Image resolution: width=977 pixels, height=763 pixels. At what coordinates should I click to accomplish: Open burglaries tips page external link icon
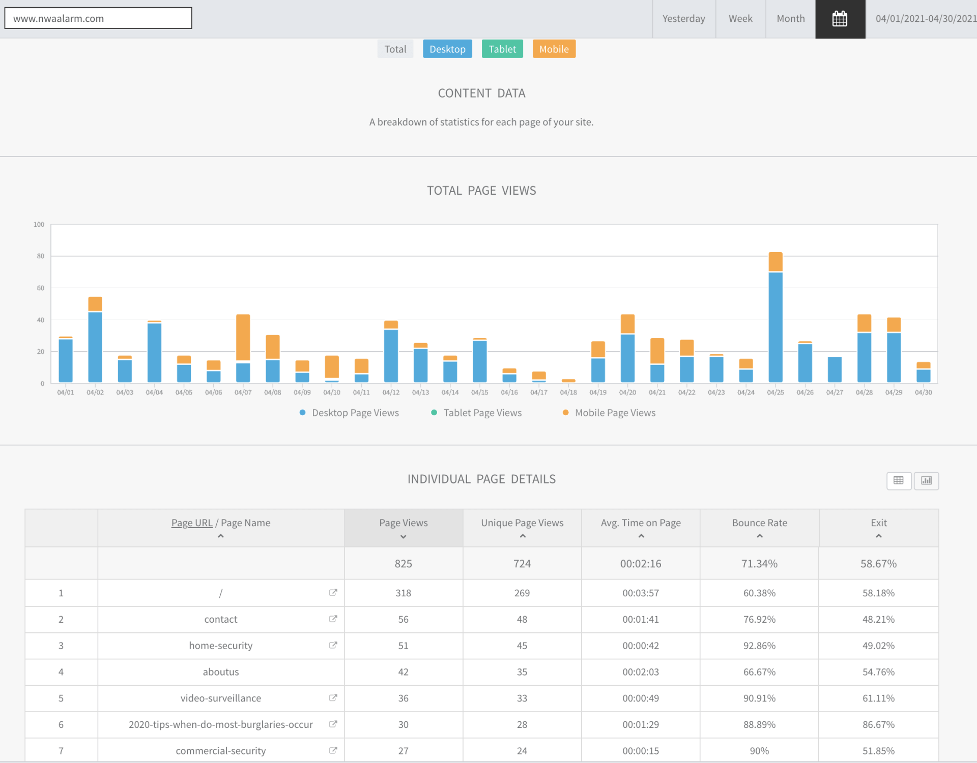tap(333, 724)
